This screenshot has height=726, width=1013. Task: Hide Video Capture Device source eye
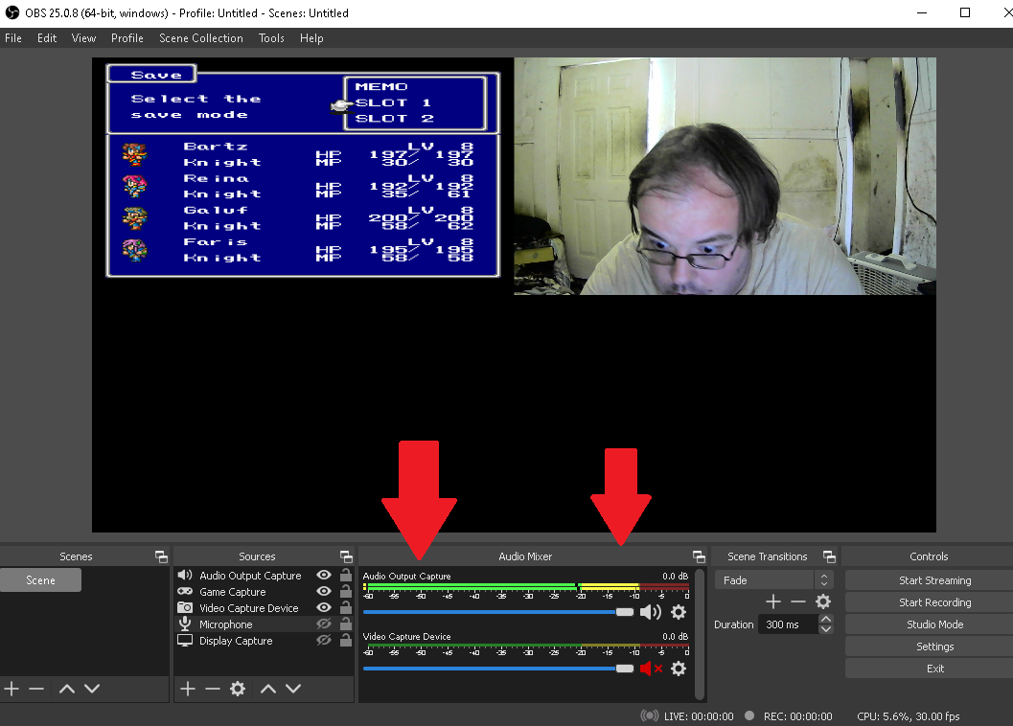pyautogui.click(x=324, y=608)
